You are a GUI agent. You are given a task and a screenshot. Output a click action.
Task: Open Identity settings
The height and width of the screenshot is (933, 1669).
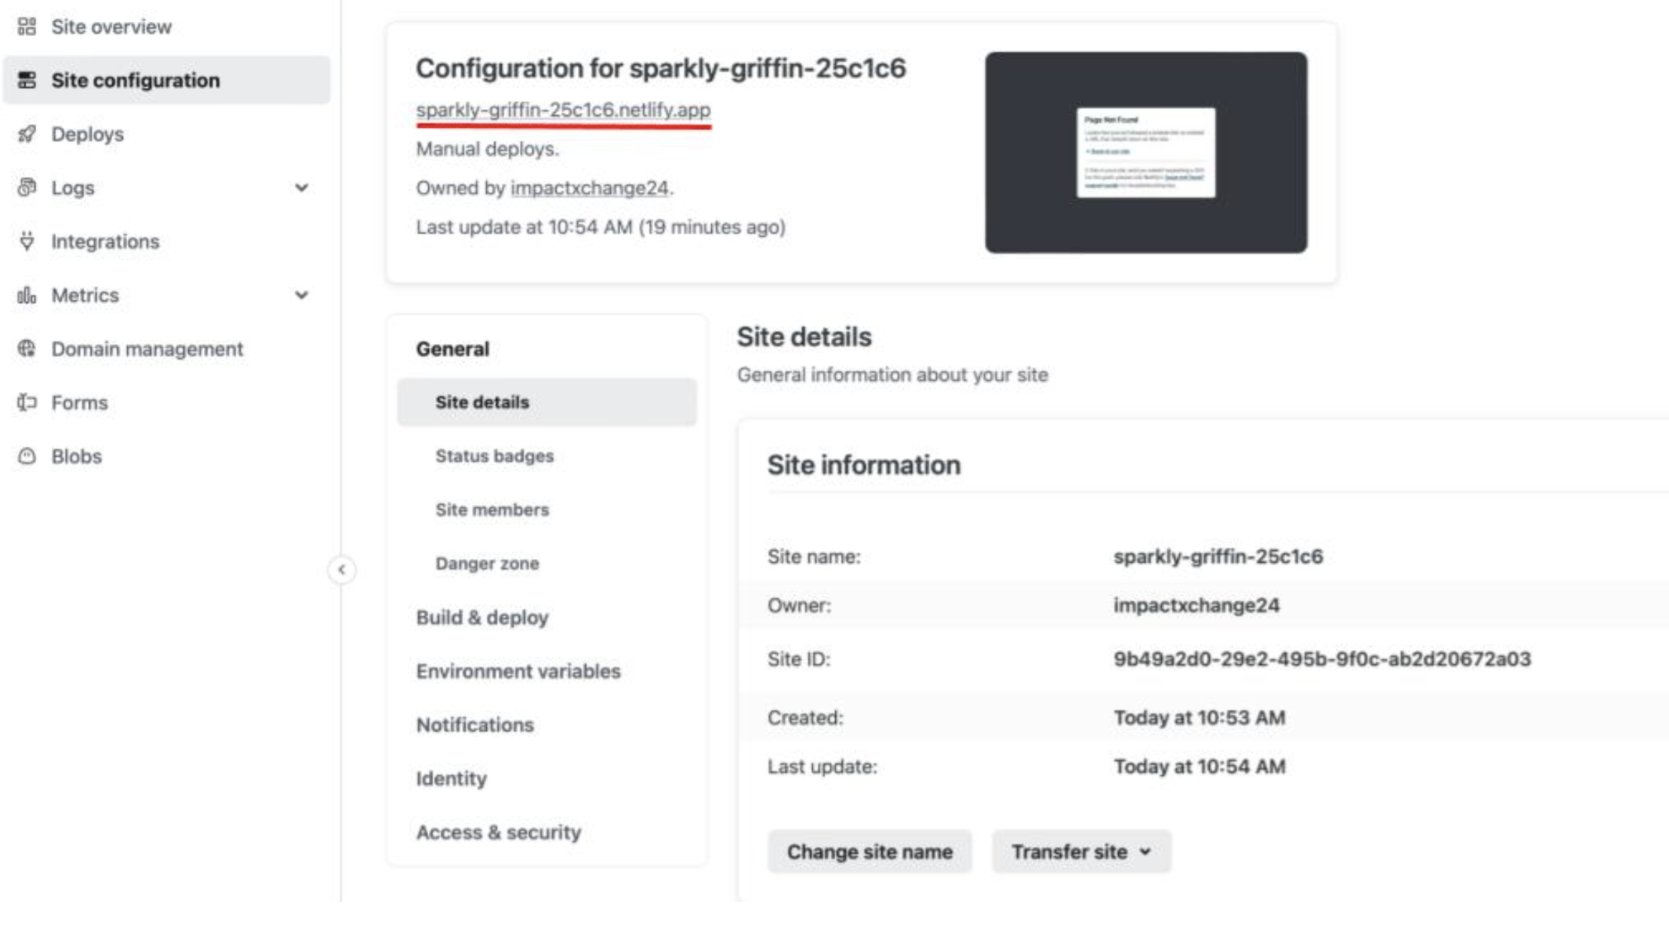451,779
